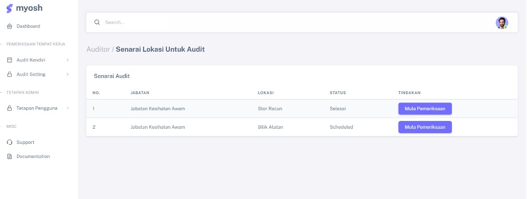
Task: Click the Dashboard home icon
Action: pyautogui.click(x=9, y=26)
